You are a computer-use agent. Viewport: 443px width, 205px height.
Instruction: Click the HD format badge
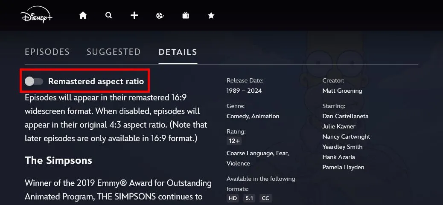point(233,198)
